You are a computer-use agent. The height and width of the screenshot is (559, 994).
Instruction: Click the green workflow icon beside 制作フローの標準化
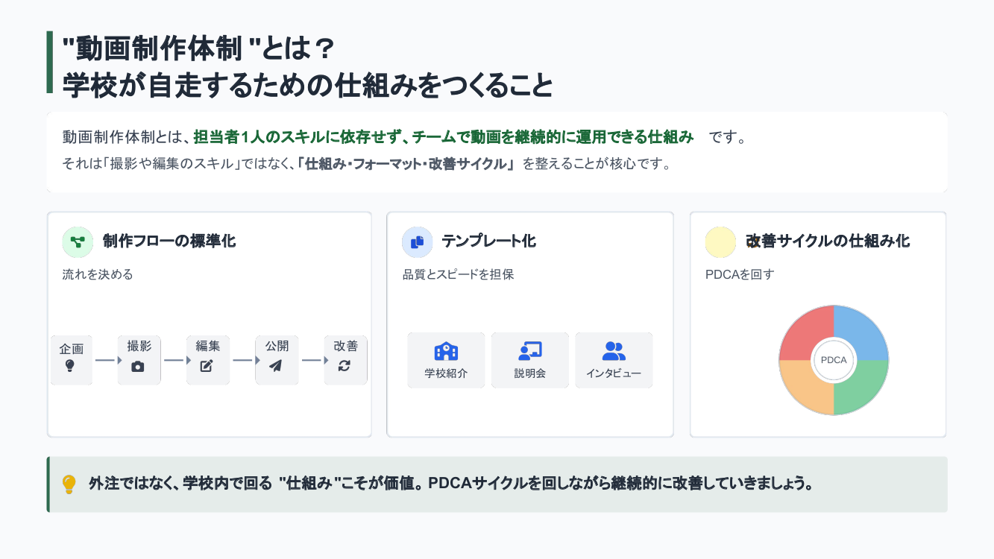click(x=78, y=241)
